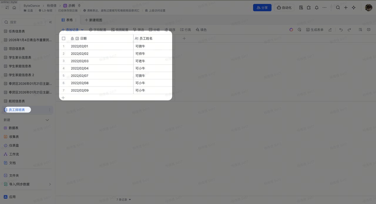376x204 pixels.
Task: Open the 填色 fill color tool
Action: (x=201, y=30)
